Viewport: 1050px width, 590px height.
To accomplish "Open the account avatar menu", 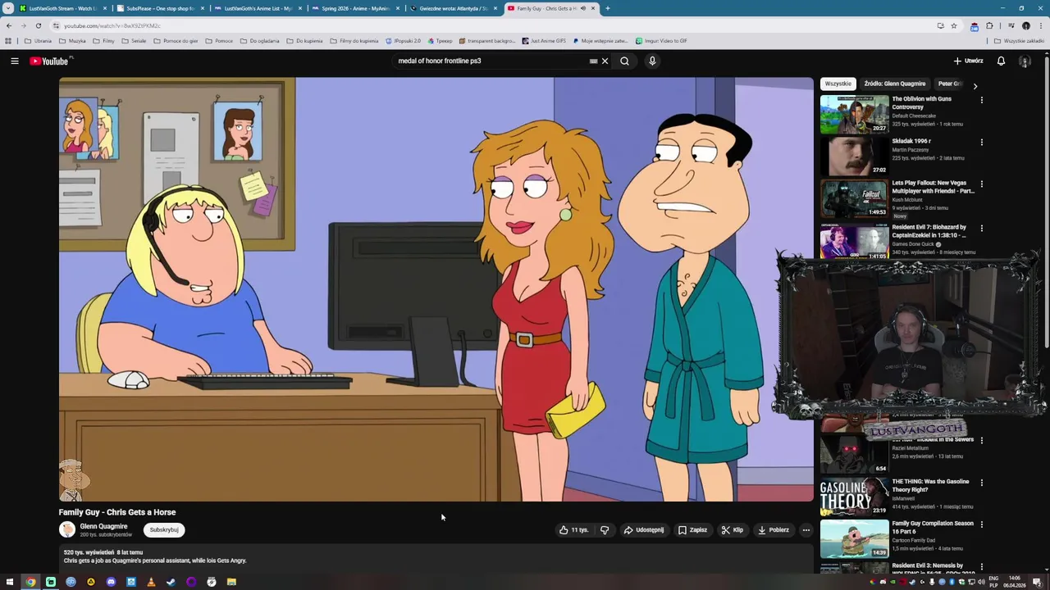I will tap(1025, 61).
